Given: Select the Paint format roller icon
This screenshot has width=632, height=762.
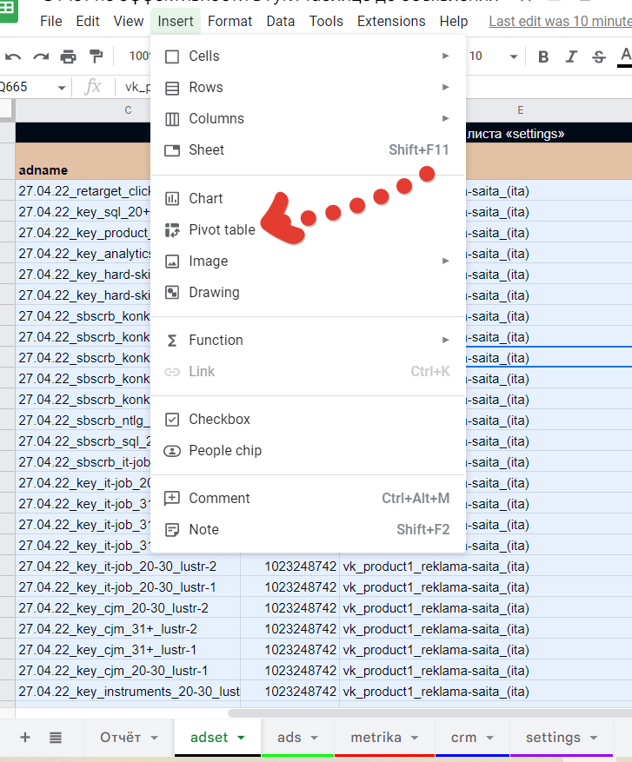Looking at the screenshot, I should (x=96, y=56).
